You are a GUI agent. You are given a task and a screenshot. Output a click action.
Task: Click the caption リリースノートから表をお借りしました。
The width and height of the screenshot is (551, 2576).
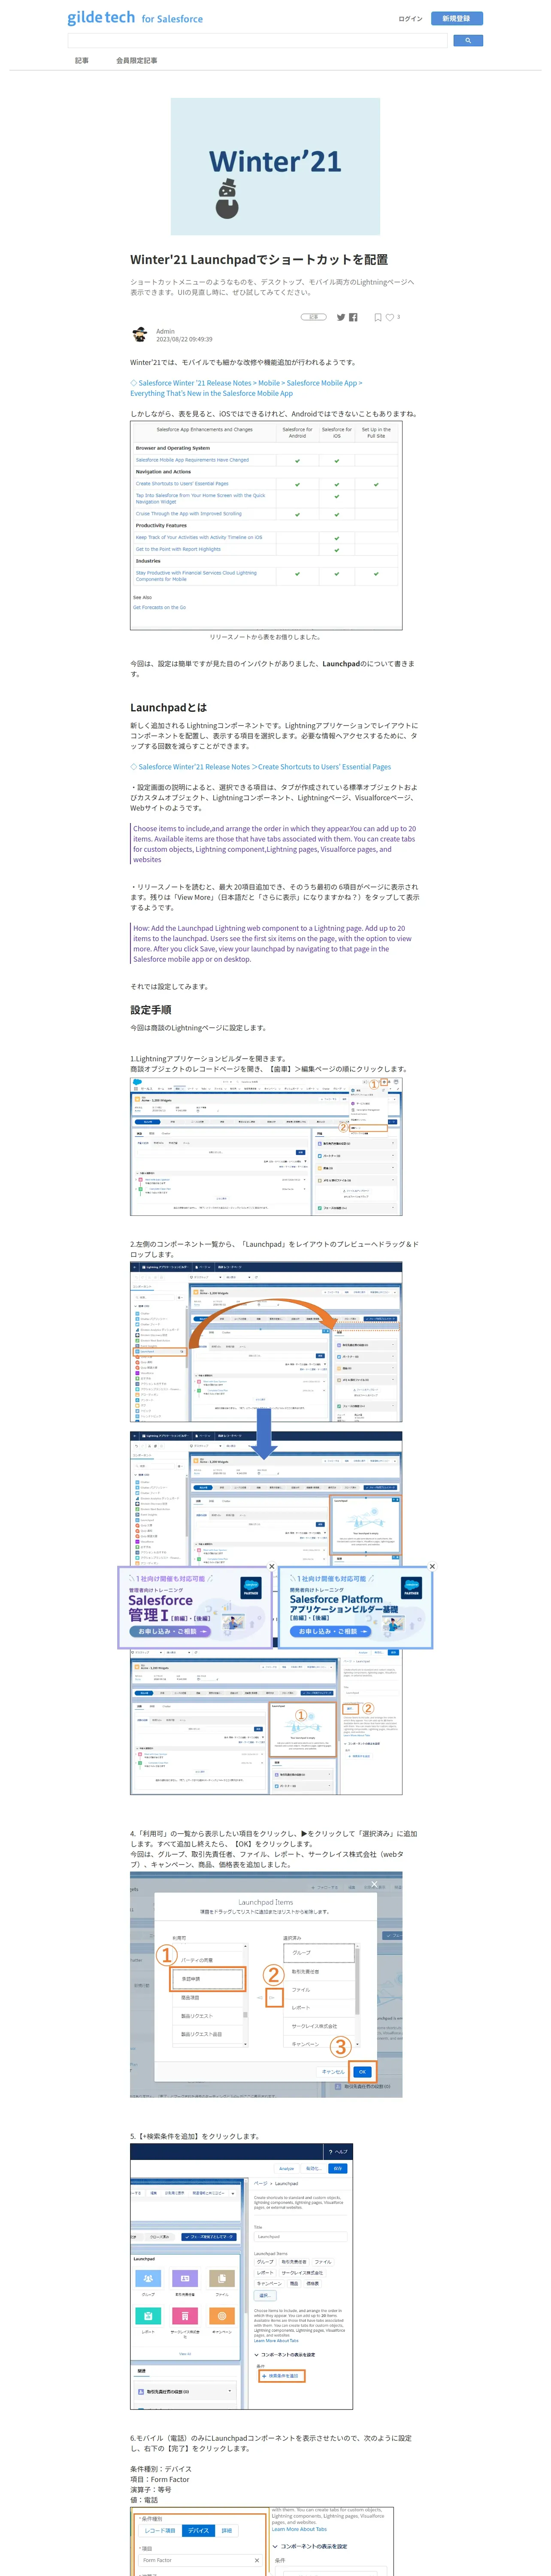[x=266, y=637]
